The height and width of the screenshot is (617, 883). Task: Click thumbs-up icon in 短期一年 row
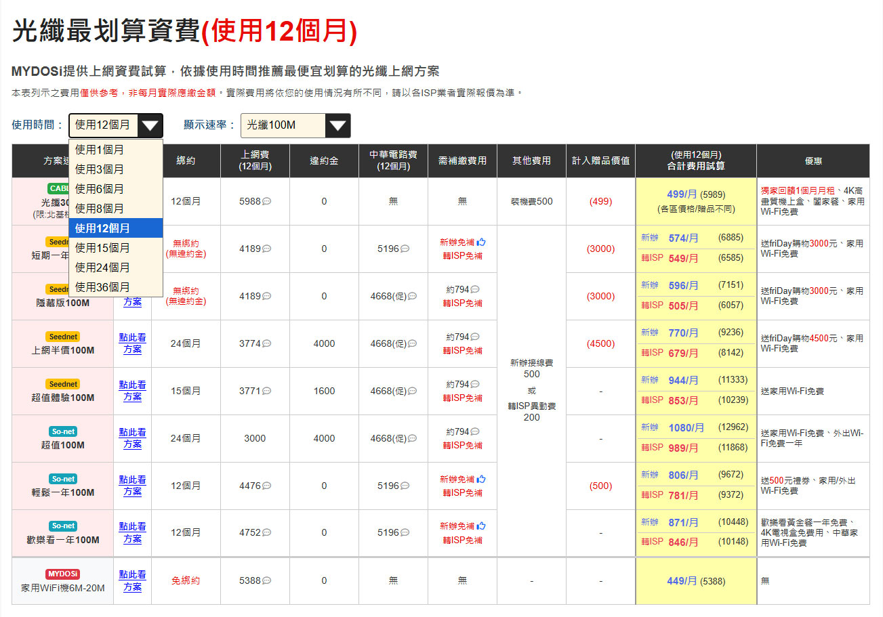point(481,242)
